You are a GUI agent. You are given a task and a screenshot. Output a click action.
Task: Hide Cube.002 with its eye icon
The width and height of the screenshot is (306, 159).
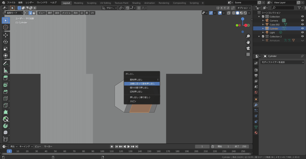click(302, 24)
